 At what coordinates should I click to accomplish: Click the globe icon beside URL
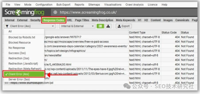[55, 12]
